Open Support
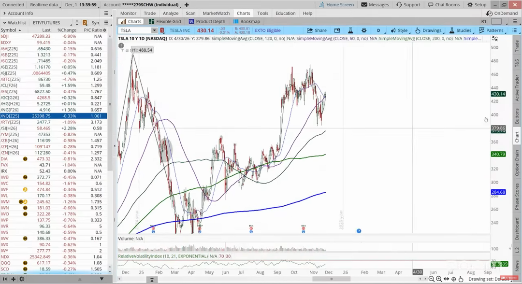 click(x=408, y=5)
